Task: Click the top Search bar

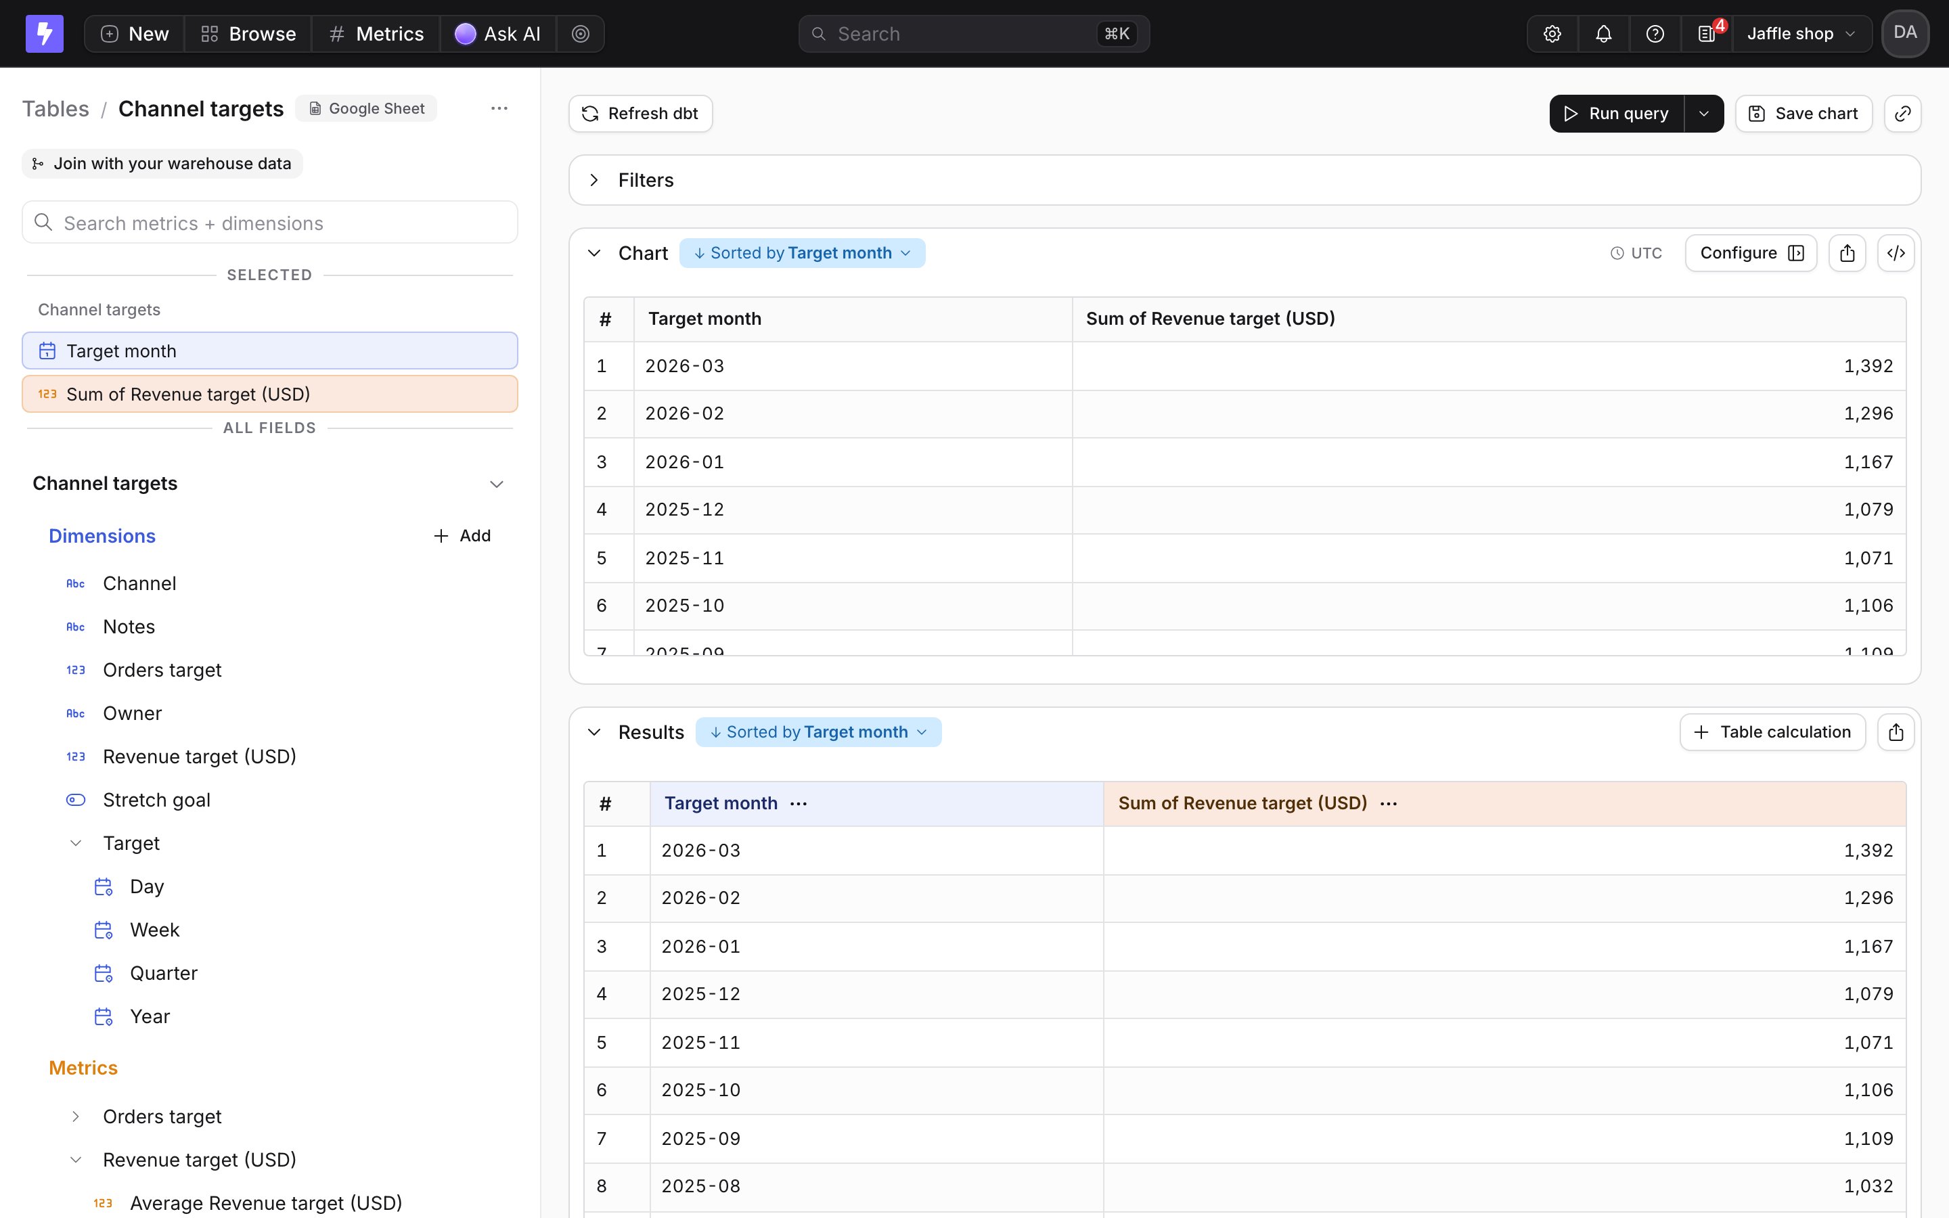Action: [974, 34]
